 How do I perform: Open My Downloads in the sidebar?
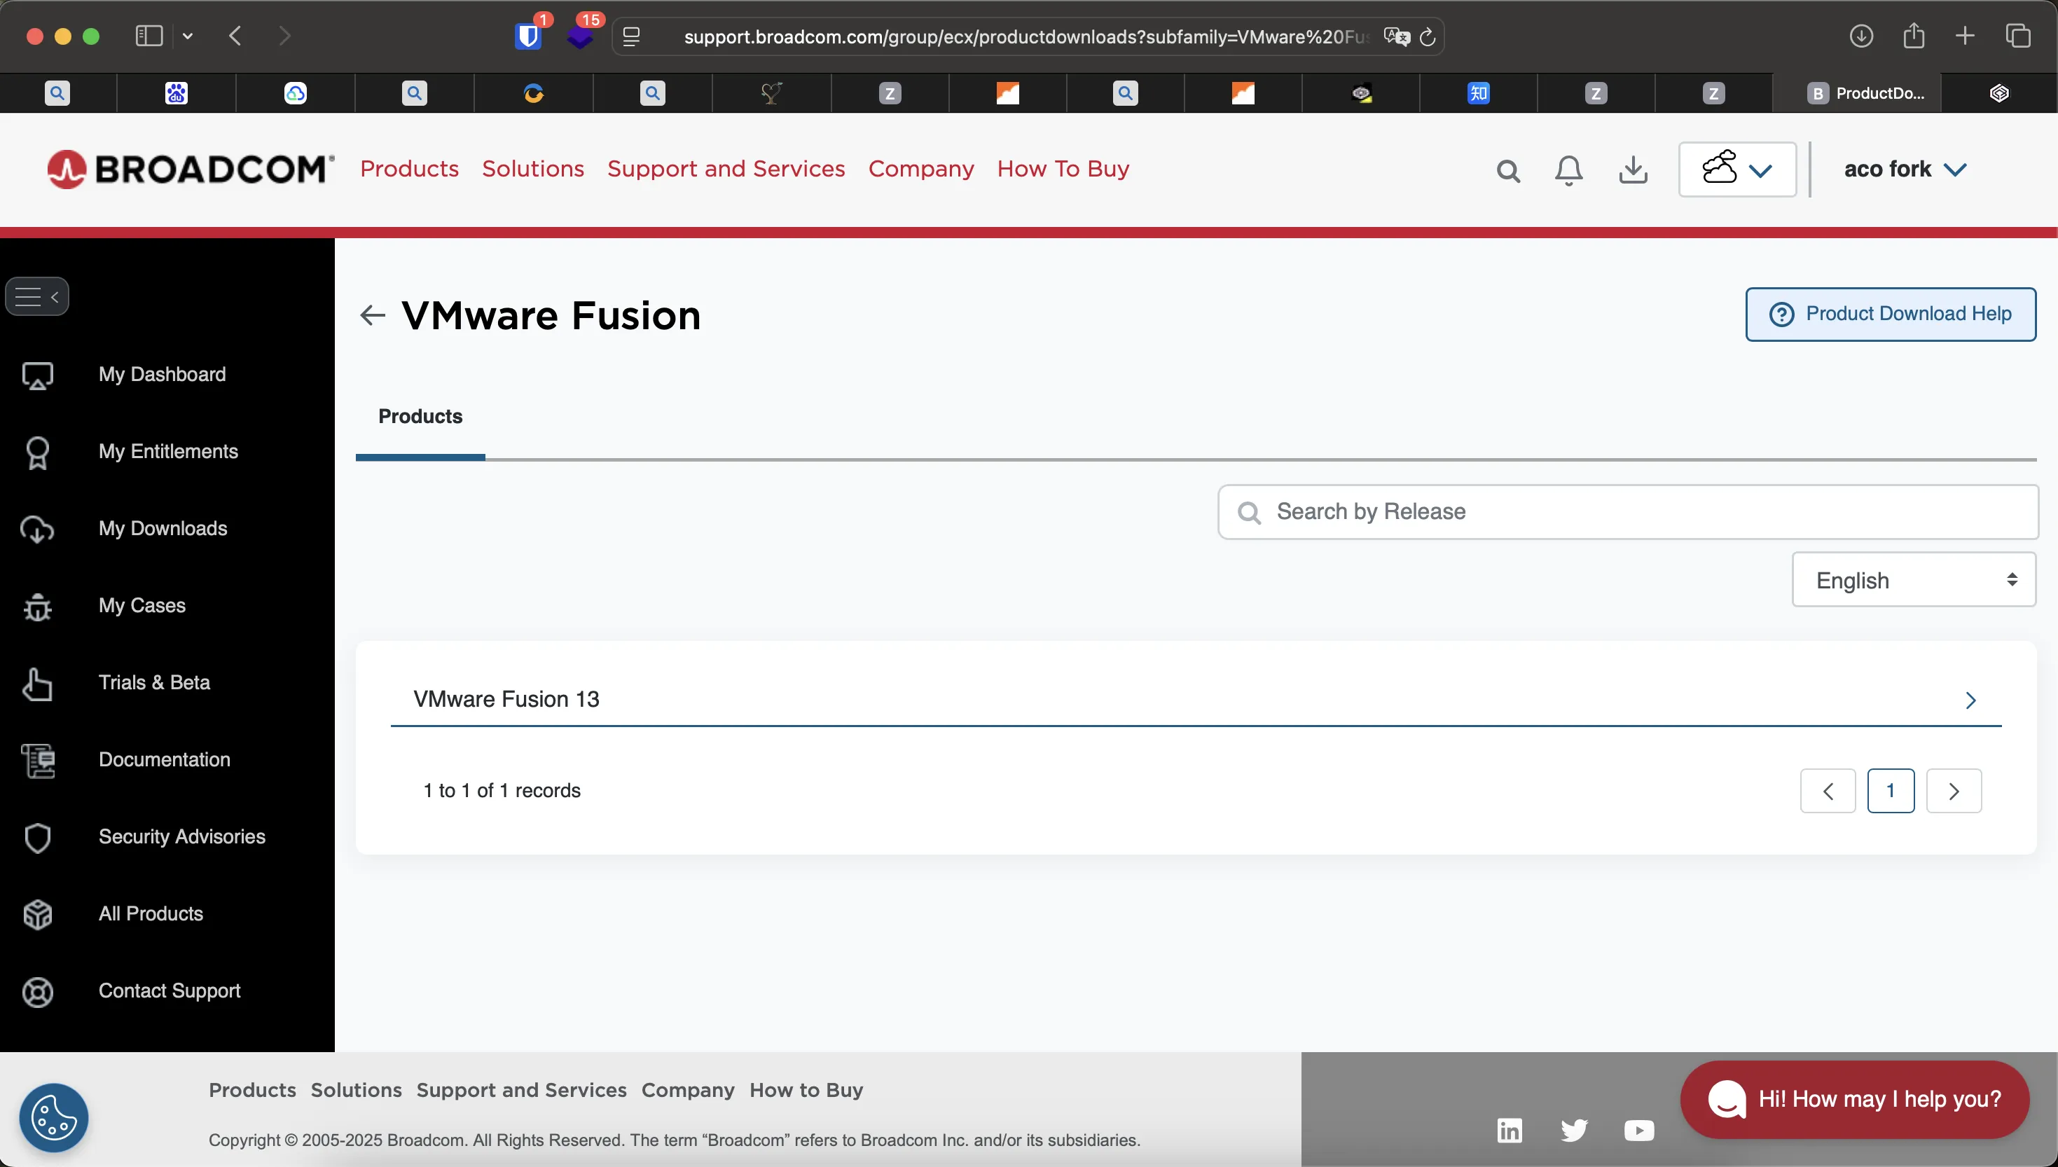[x=163, y=528]
